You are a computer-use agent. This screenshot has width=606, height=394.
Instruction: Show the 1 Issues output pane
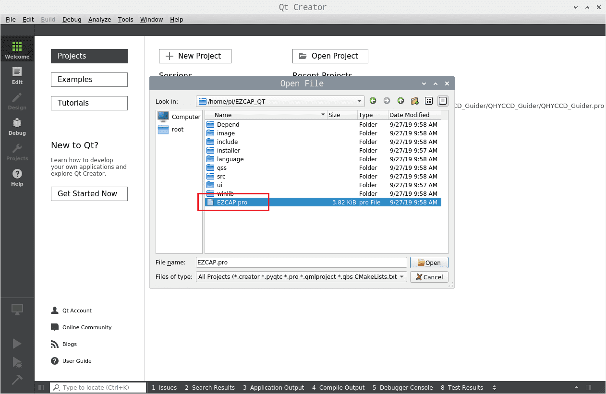(x=164, y=388)
